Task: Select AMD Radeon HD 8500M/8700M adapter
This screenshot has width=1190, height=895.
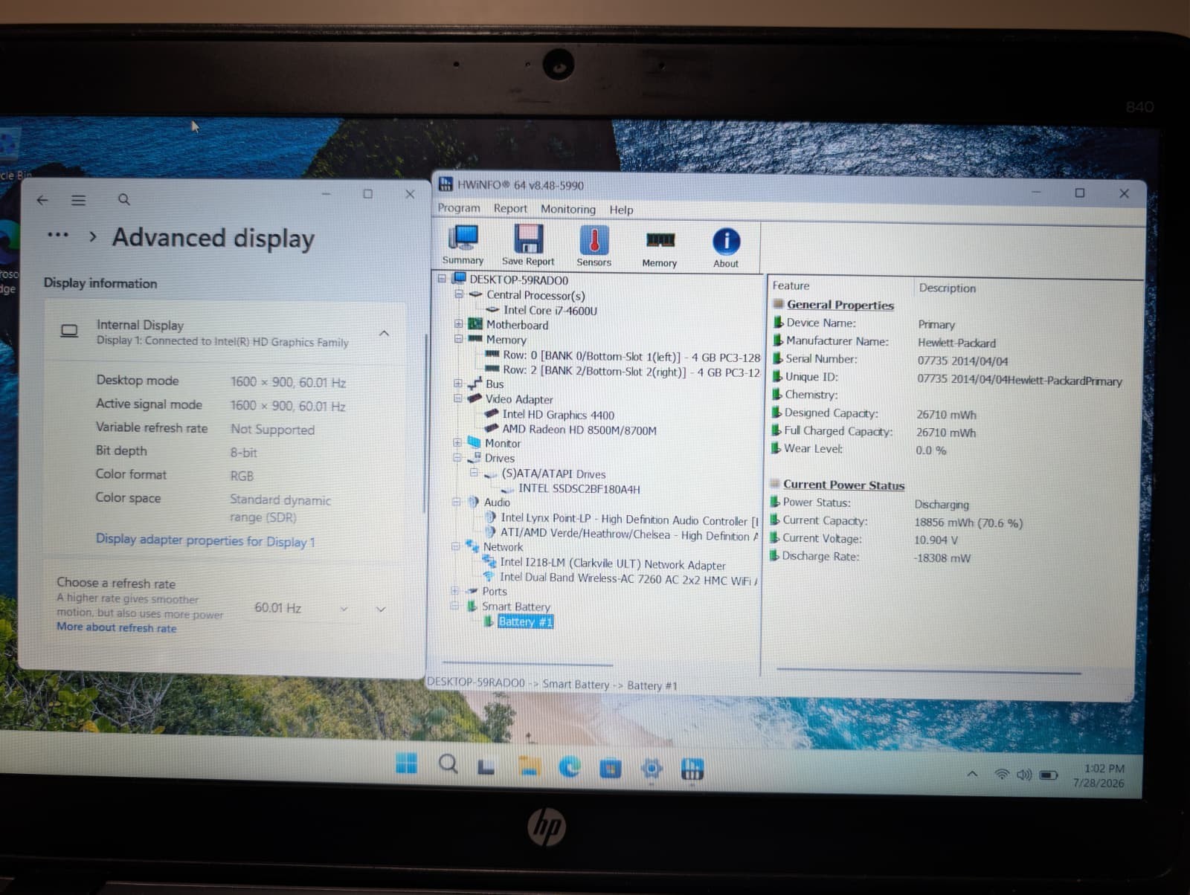Action: [579, 430]
